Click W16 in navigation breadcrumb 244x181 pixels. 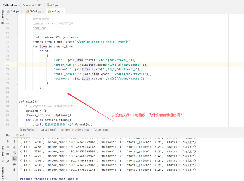point(40,5)
